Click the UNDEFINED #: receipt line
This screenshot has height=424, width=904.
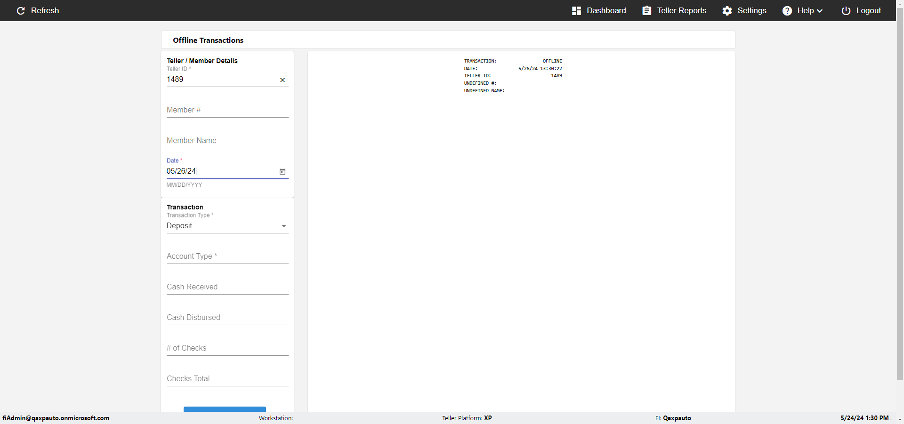[480, 83]
